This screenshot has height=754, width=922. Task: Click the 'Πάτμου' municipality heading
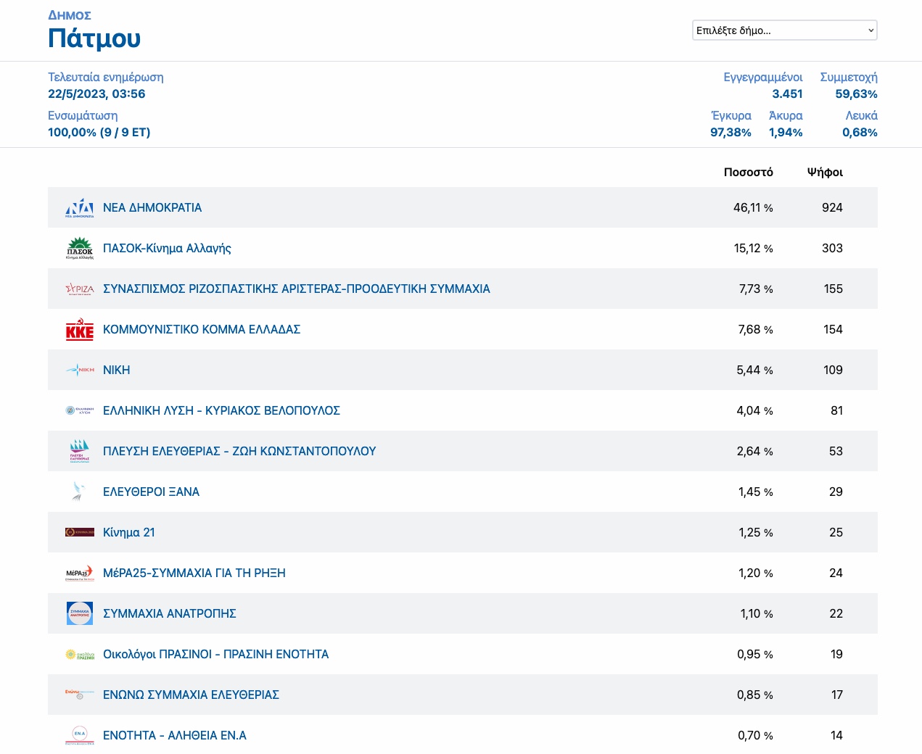point(94,38)
